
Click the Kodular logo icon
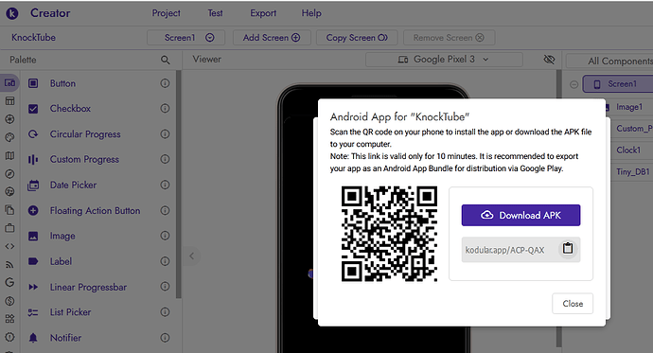click(11, 14)
